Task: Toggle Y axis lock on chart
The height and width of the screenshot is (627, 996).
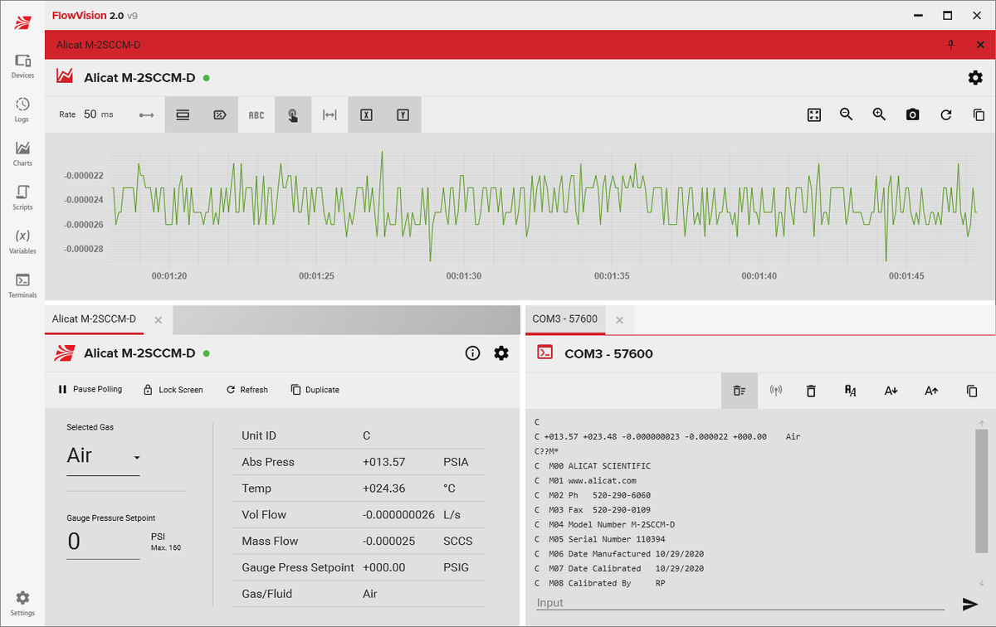Action: [403, 115]
